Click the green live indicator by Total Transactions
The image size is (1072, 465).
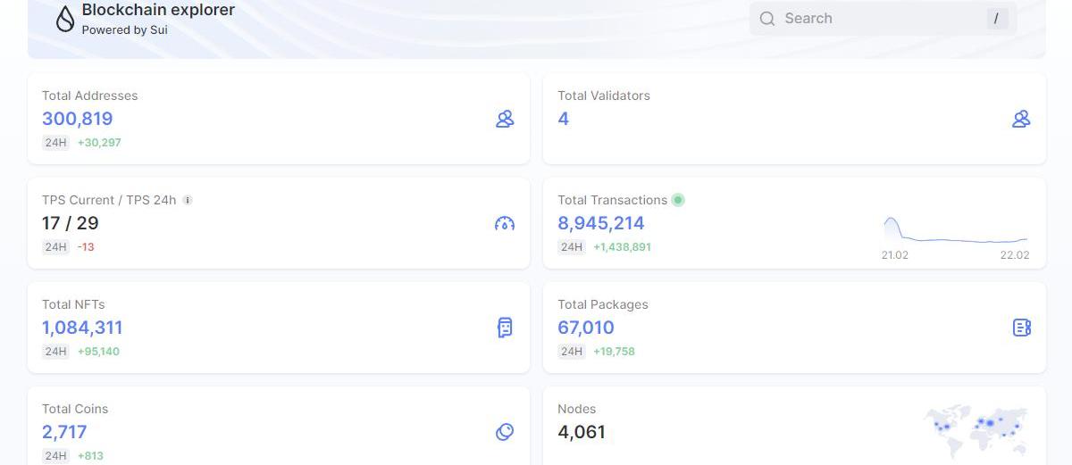click(678, 200)
